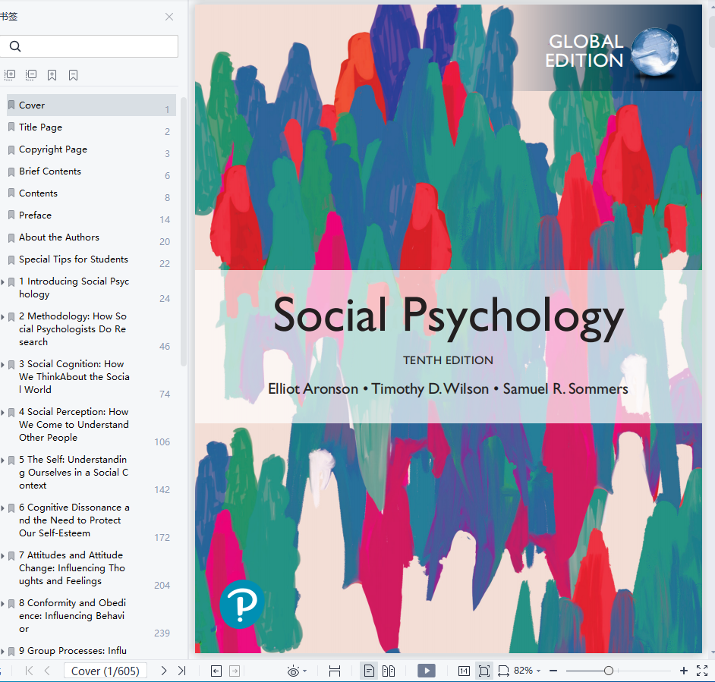Go to next page arrow
This screenshot has width=715, height=682.
coord(164,671)
